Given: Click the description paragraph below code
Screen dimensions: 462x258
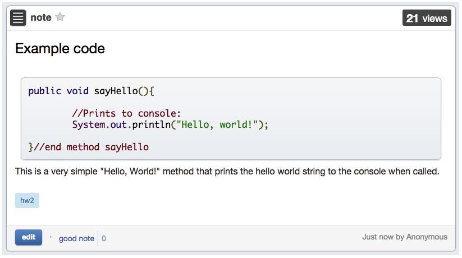Looking at the screenshot, I should (x=227, y=171).
